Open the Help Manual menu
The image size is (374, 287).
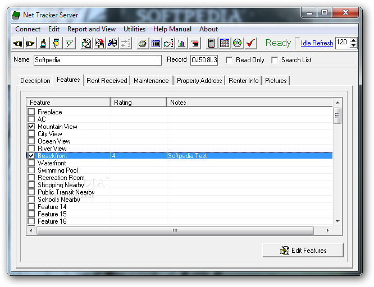click(x=172, y=29)
